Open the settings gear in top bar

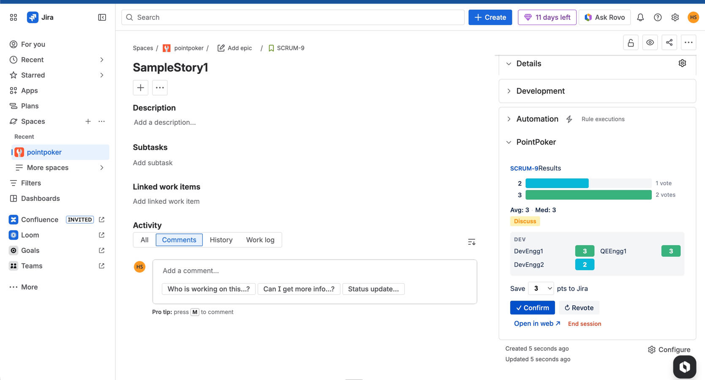pos(675,17)
